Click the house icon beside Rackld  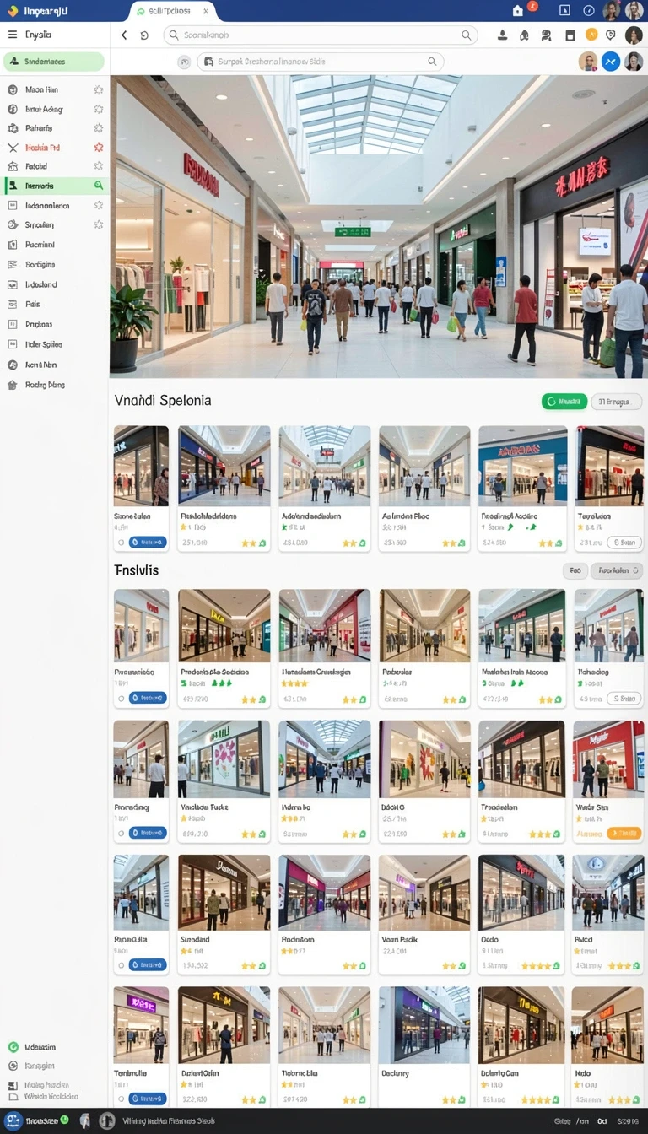13,167
